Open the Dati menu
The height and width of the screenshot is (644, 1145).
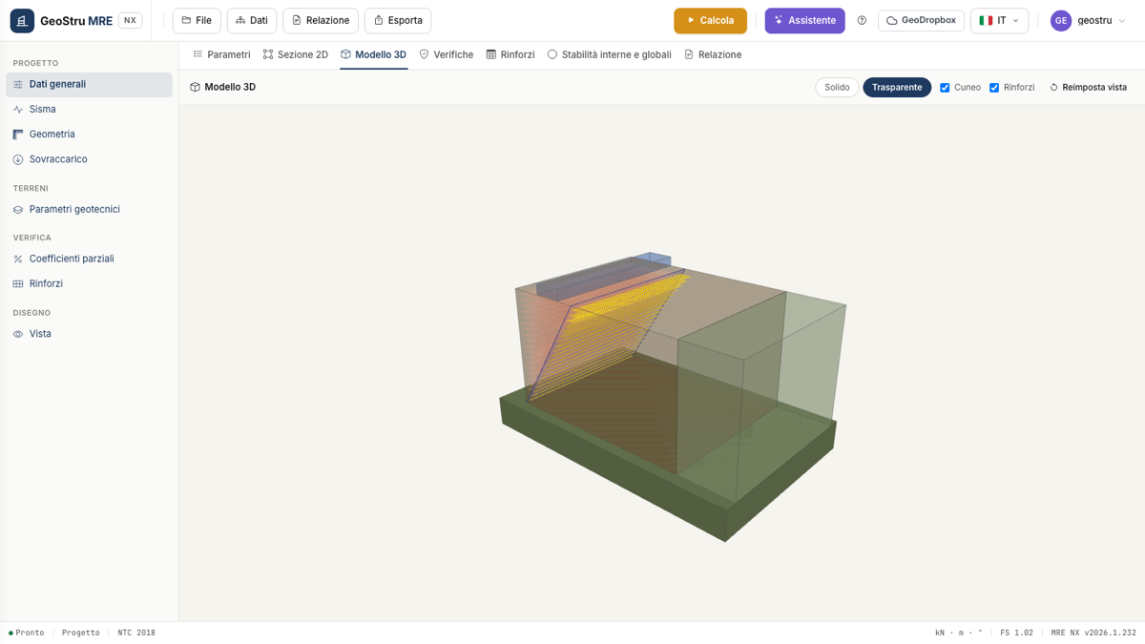tap(252, 20)
